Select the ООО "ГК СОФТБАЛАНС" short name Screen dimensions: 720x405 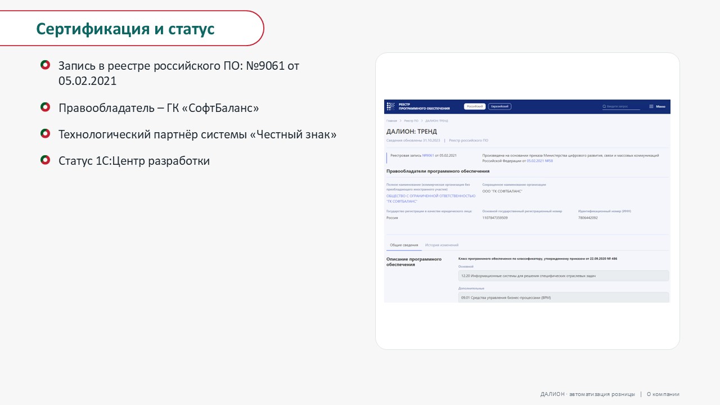pos(502,191)
